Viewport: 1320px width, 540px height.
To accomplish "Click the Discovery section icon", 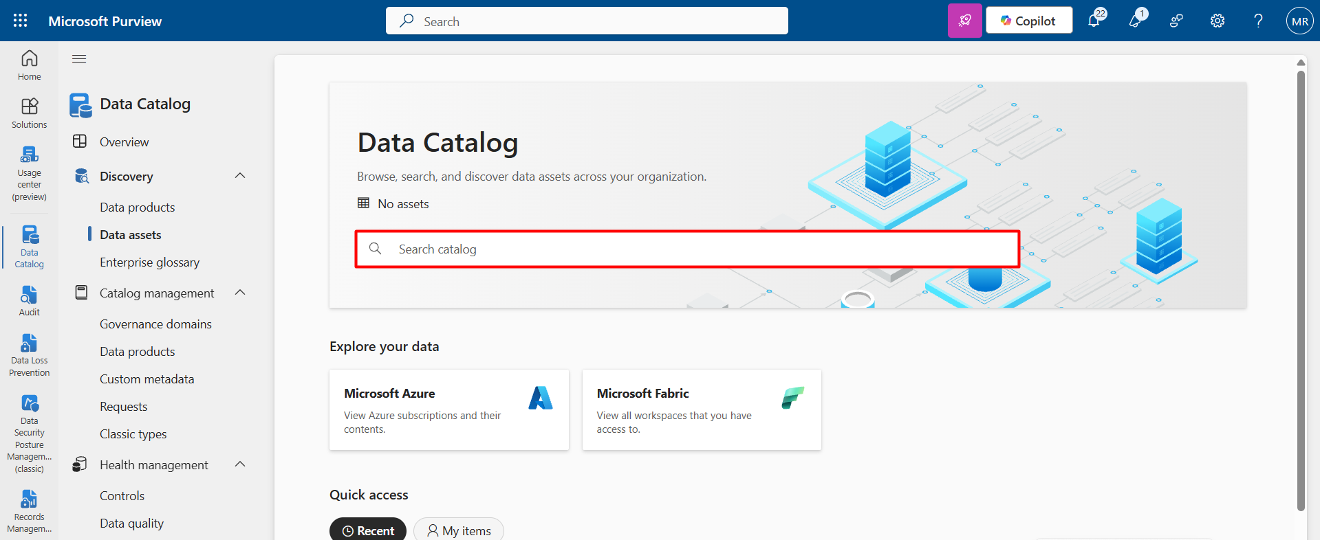I will coord(82,176).
